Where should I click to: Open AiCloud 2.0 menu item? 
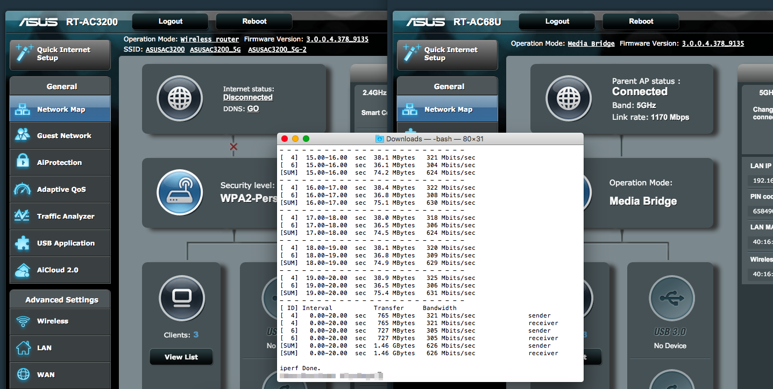point(60,270)
